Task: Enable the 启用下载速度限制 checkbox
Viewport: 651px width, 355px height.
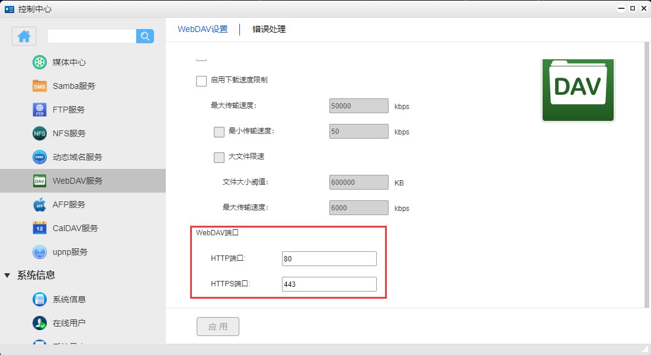Action: (201, 81)
